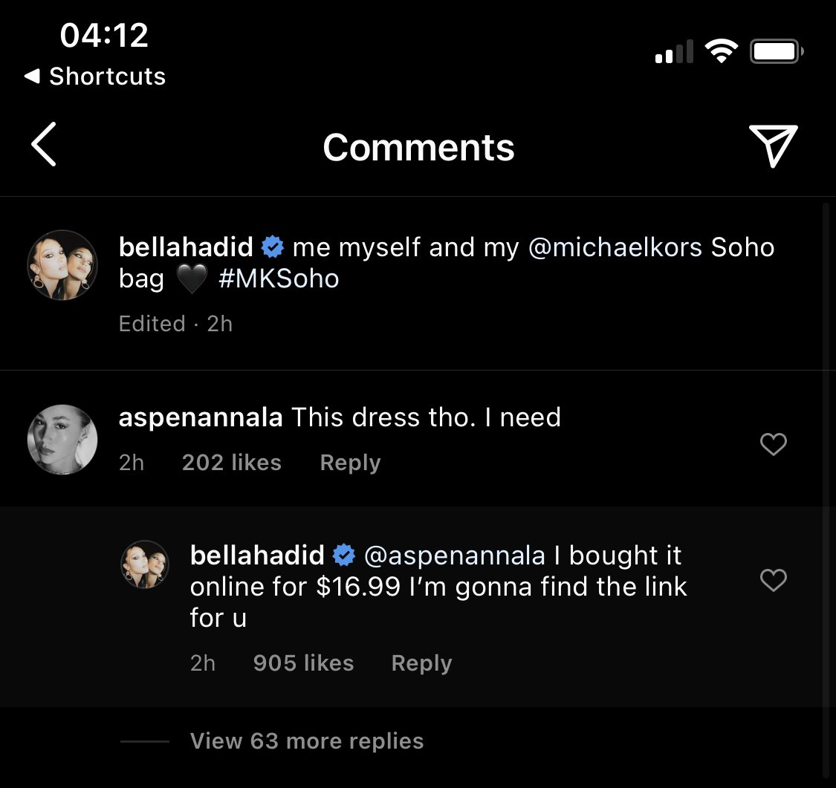The width and height of the screenshot is (836, 788).
Task: Tap the Wi-Fi status icon
Action: pos(721,52)
